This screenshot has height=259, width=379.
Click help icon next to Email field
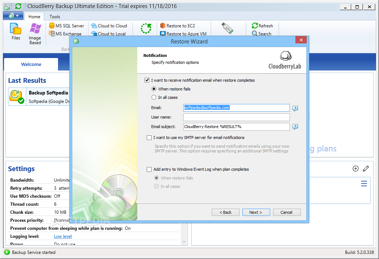tap(295, 108)
